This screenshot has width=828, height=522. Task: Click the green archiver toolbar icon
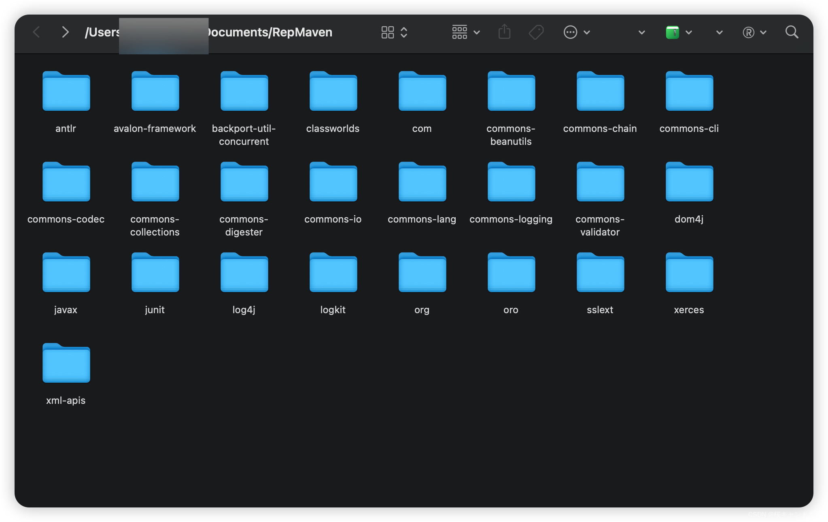(673, 32)
